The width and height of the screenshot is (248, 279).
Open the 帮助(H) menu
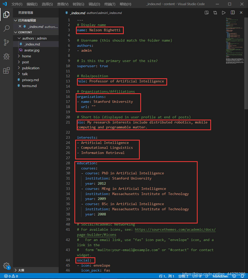click(126, 4)
